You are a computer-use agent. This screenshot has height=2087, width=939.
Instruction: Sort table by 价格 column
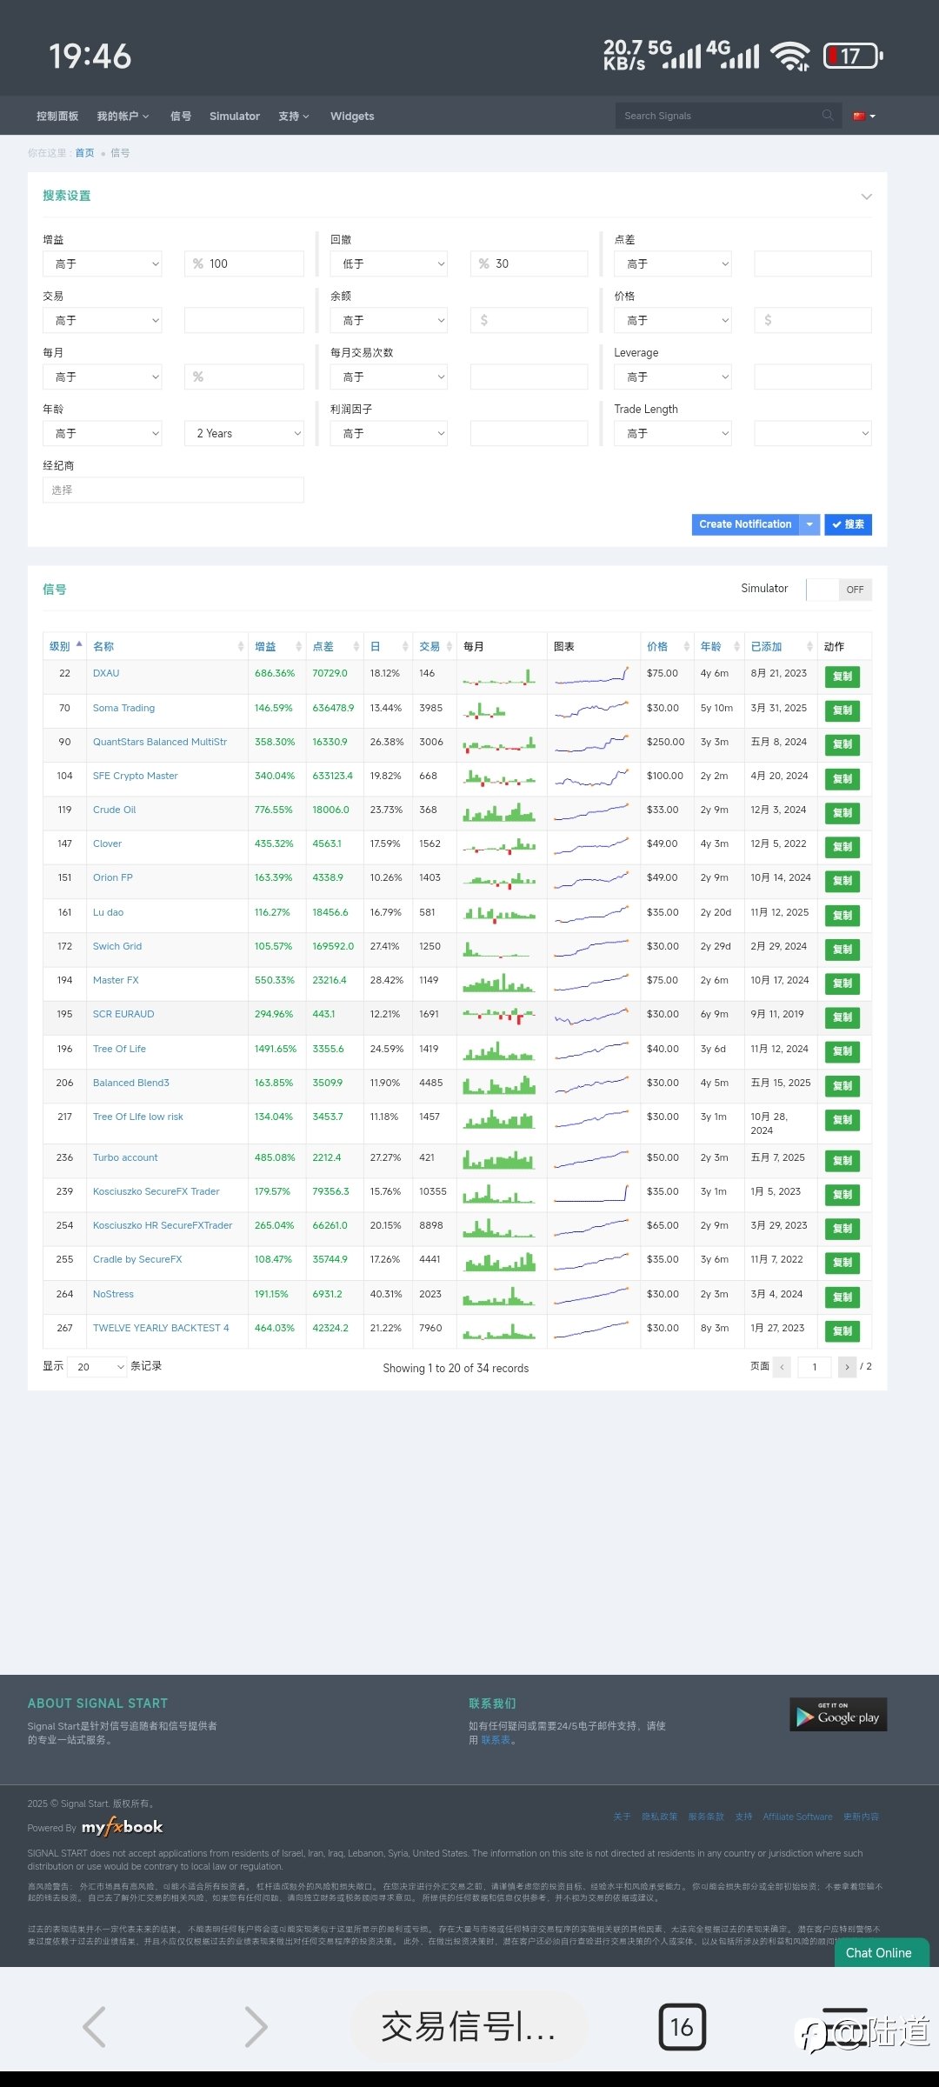(667, 646)
